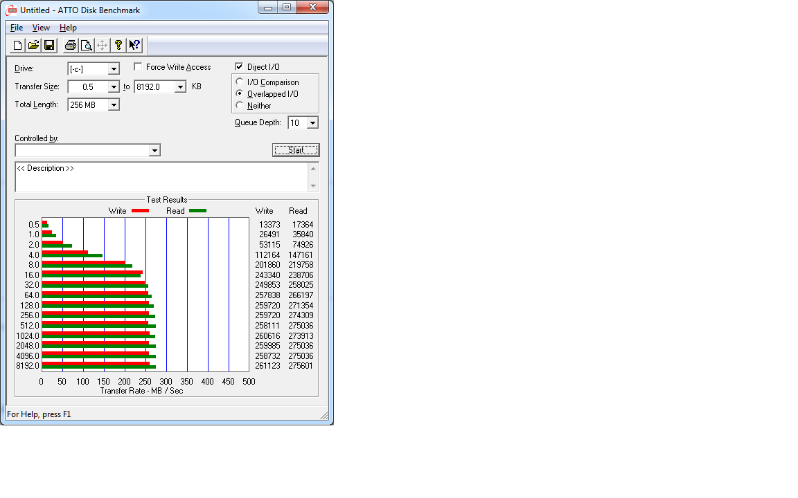
Task: Click the write value 261123
Action: pos(267,365)
